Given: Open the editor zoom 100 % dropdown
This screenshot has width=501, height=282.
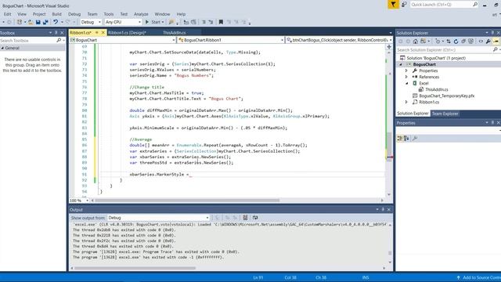Looking at the screenshot, I should pyautogui.click(x=87, y=201).
